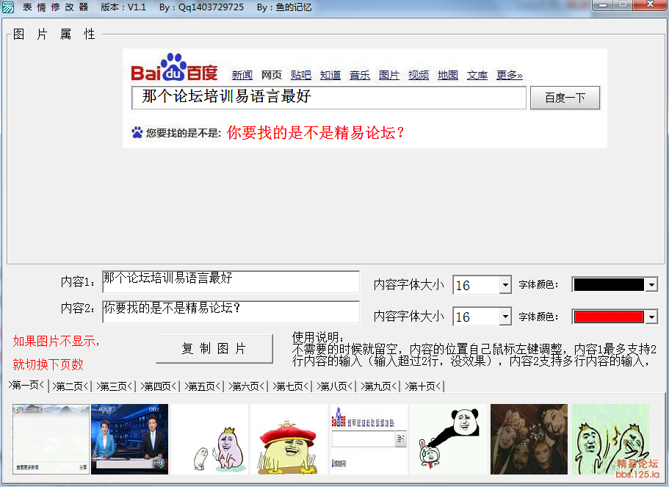Open font size dropdown for 内容2
669x487 pixels.
point(505,317)
